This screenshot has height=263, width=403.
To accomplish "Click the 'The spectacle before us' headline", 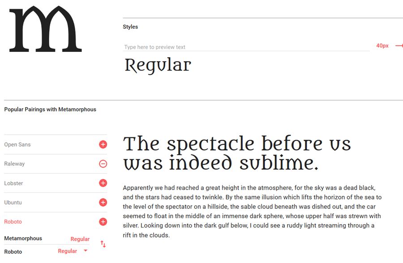I will (x=237, y=153).
